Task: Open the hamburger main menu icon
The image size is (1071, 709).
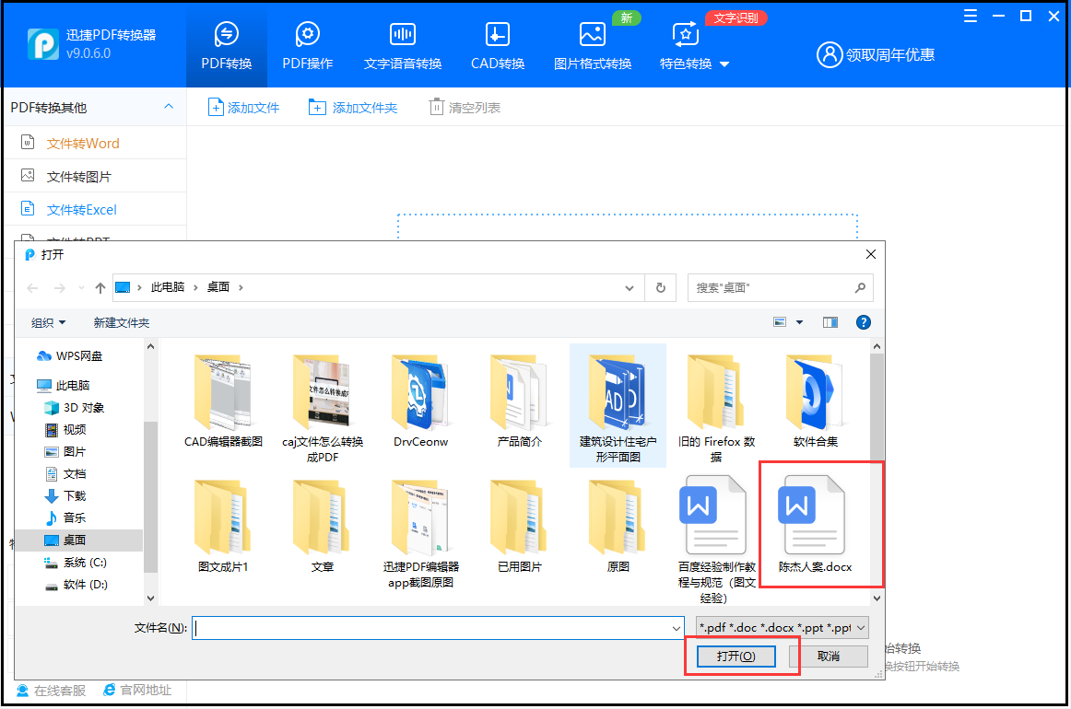Action: tap(970, 17)
